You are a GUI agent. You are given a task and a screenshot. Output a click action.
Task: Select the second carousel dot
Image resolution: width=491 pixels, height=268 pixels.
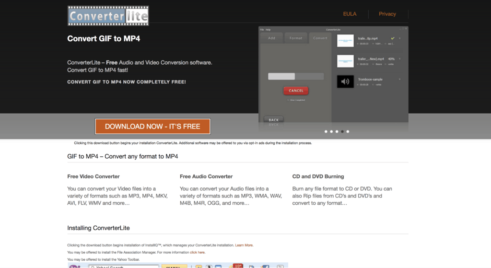coord(331,131)
